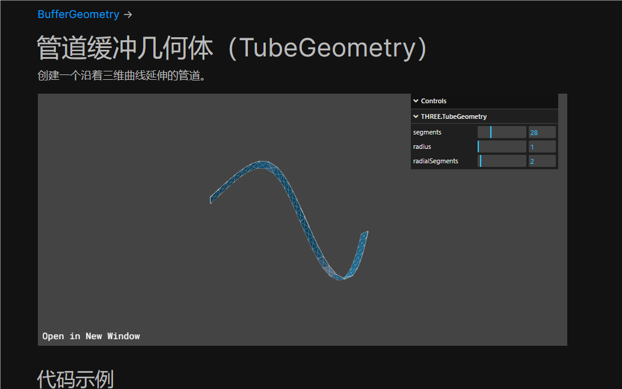Screen dimensions: 622x389
Task: Click the radius label
Action: [x=422, y=146]
